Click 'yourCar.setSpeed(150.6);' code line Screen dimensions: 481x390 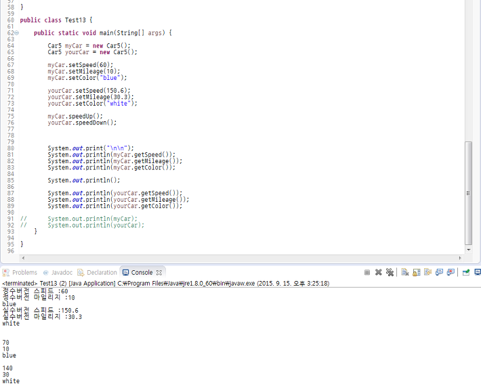tap(89, 91)
